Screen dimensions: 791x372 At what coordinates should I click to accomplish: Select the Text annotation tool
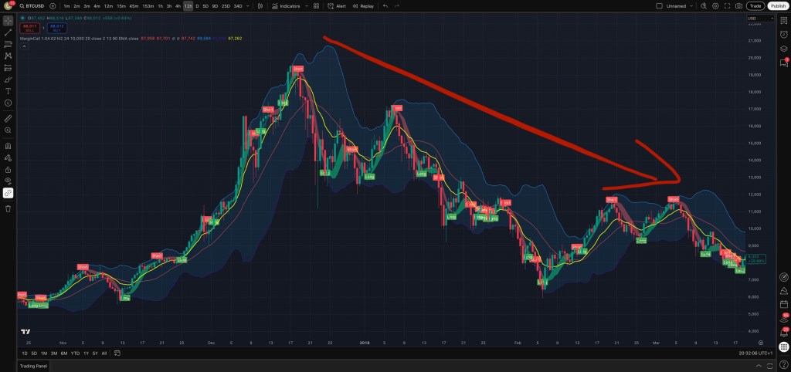click(x=8, y=91)
